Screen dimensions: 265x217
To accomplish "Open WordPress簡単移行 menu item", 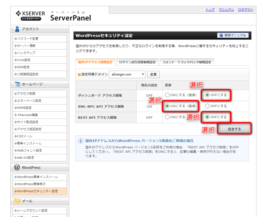I will (x=40, y=184).
